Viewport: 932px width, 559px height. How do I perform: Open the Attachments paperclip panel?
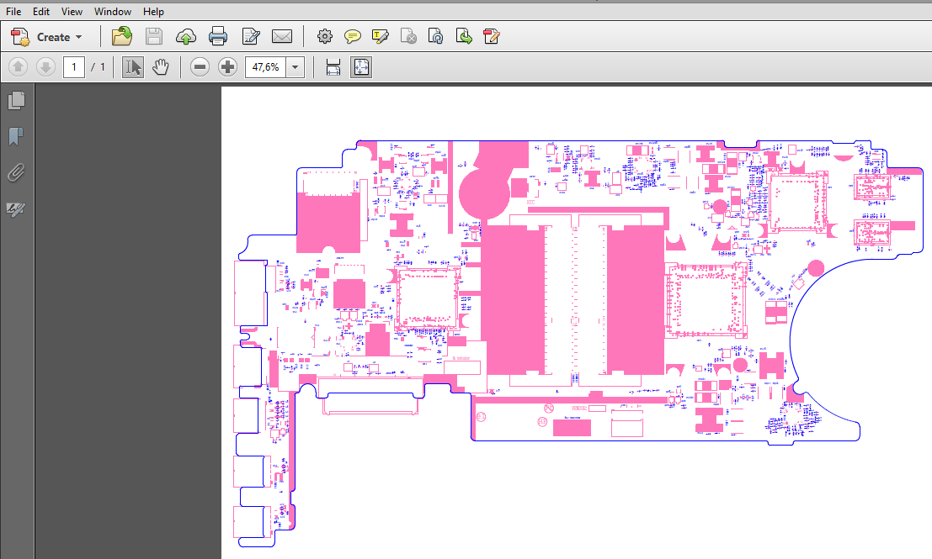pos(15,173)
